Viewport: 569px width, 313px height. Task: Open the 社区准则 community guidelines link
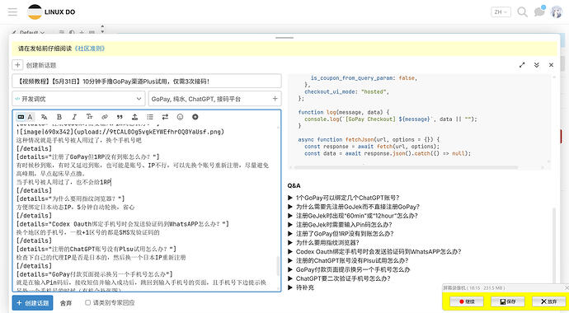point(90,49)
